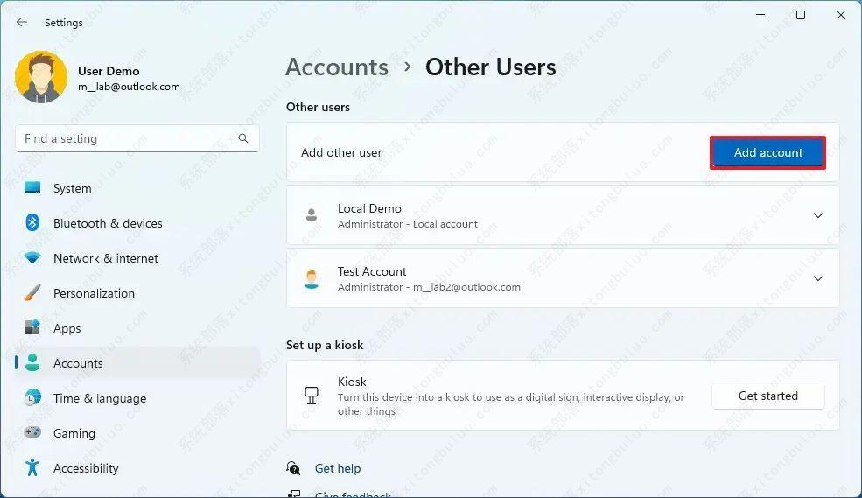Click the Gaming controller icon

click(x=32, y=433)
